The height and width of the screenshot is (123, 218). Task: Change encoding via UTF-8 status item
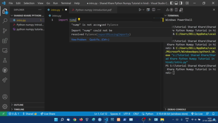127,114
